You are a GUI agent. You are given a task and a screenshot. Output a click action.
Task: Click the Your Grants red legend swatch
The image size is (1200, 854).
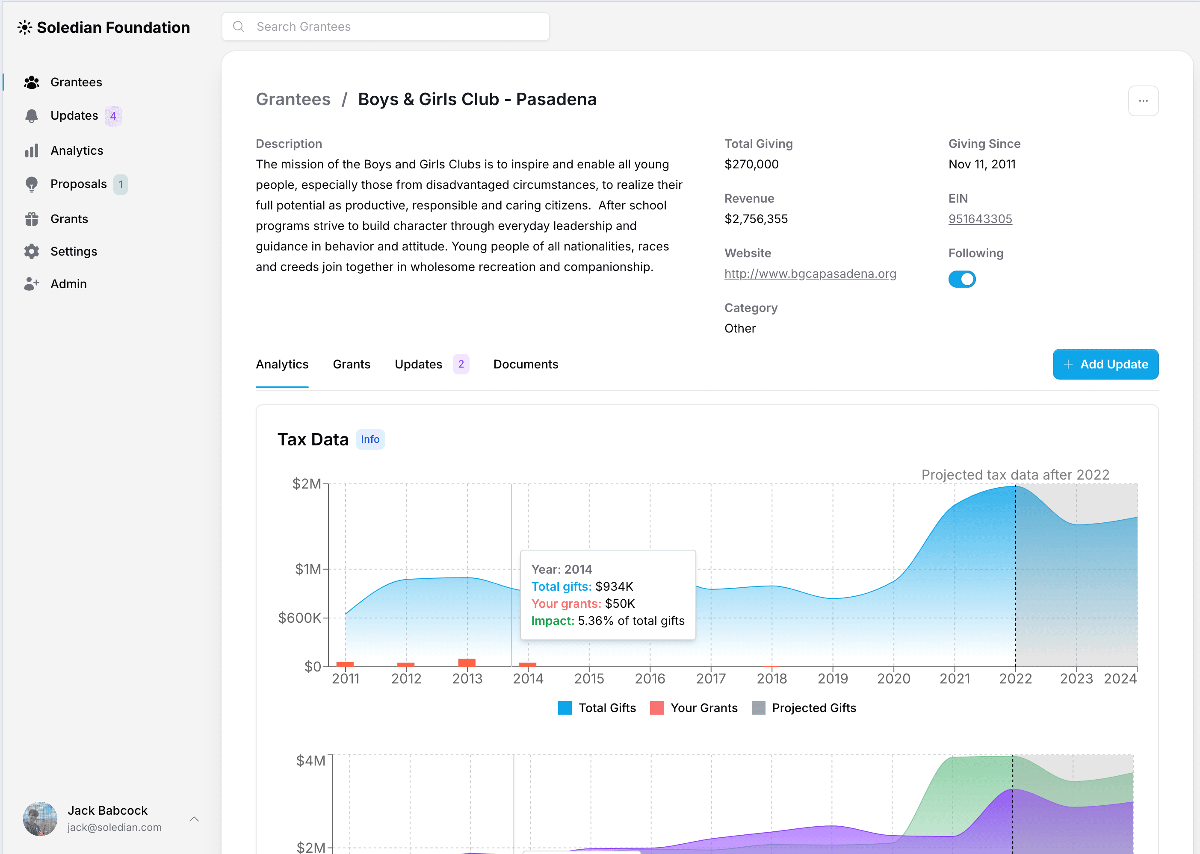point(656,708)
